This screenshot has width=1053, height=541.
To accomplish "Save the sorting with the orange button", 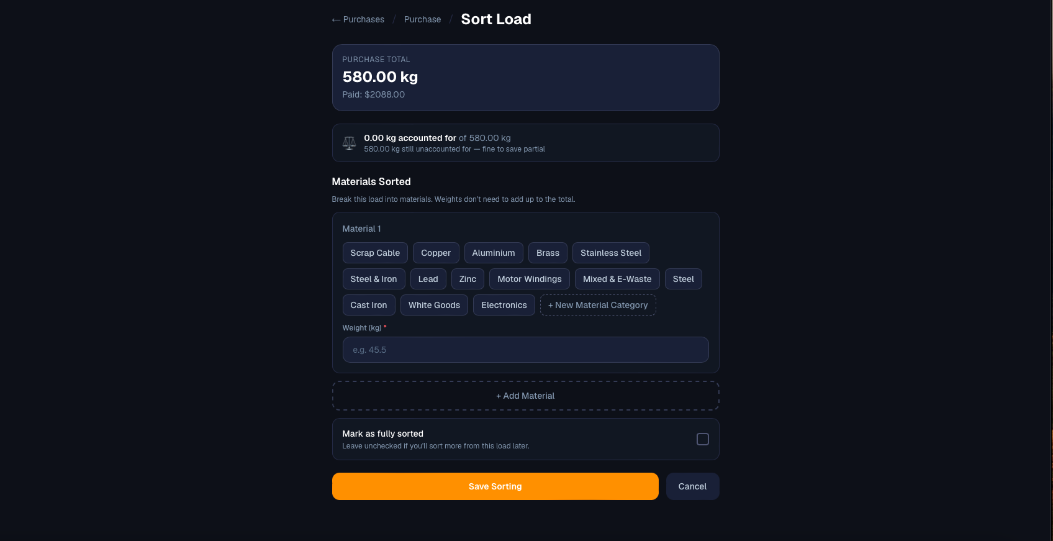I will click(495, 486).
